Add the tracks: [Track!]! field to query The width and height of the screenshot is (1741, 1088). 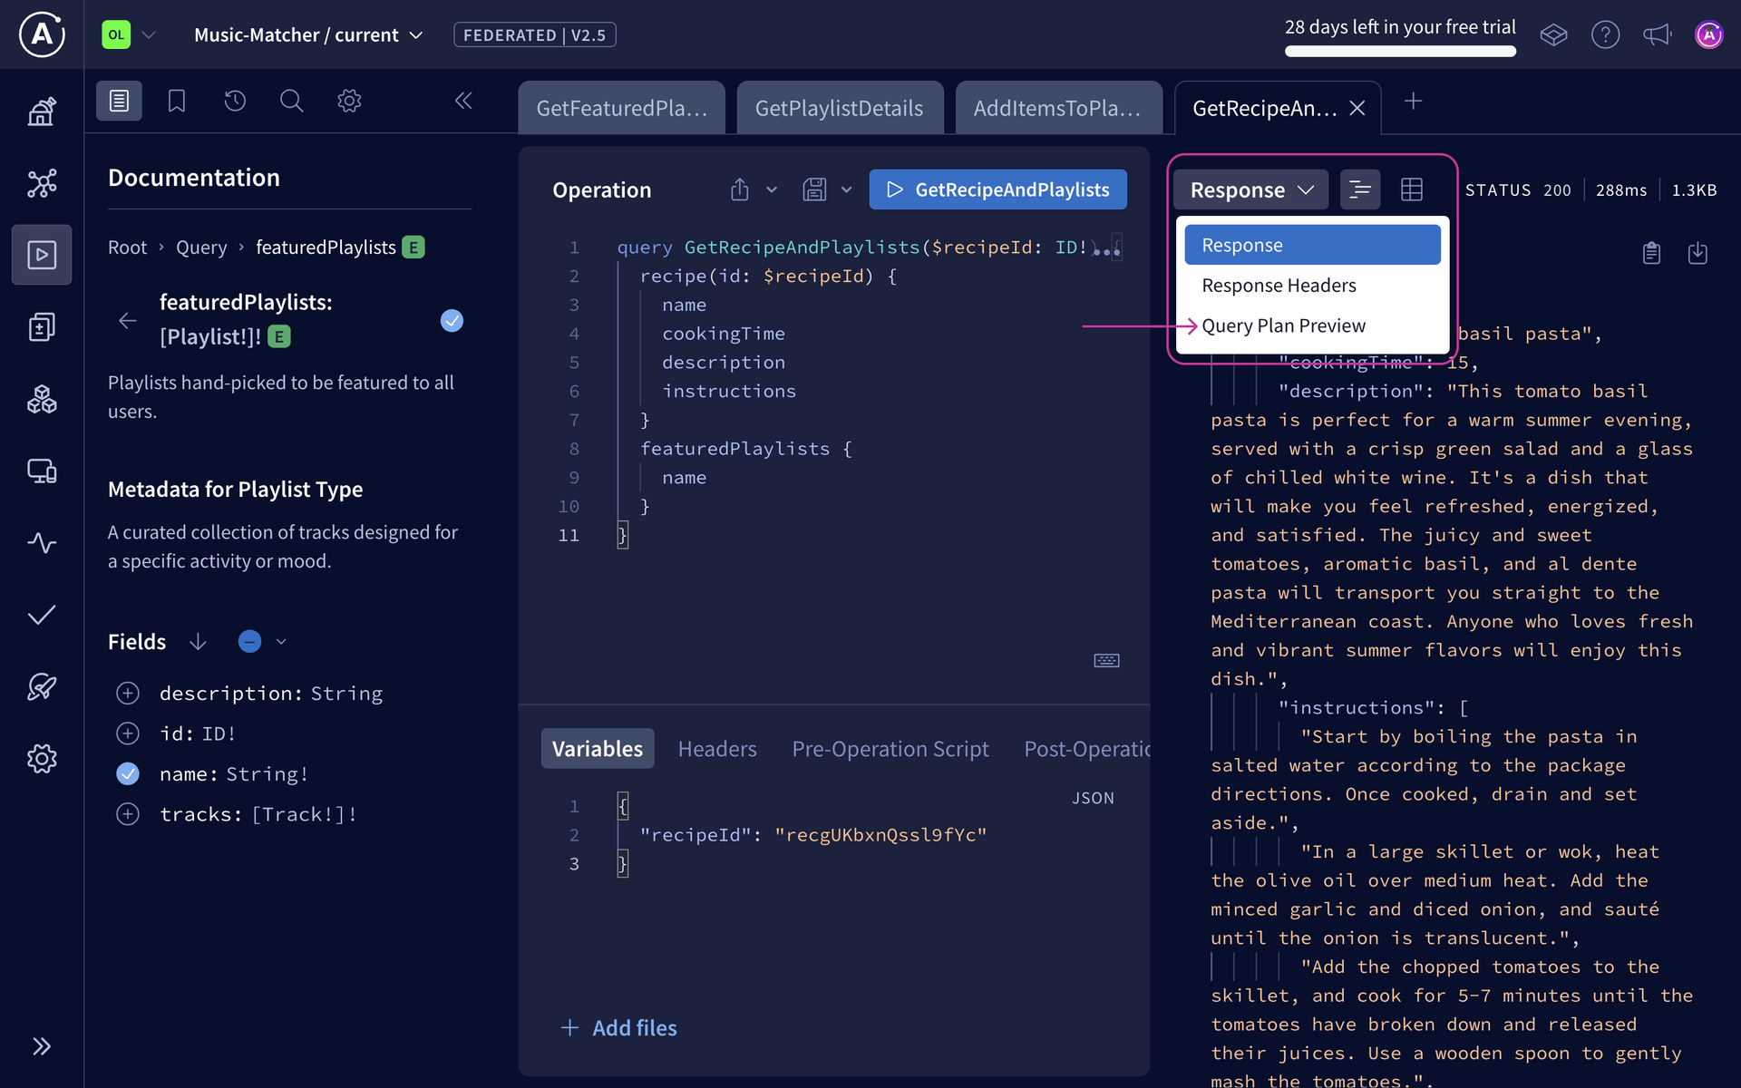(x=128, y=814)
